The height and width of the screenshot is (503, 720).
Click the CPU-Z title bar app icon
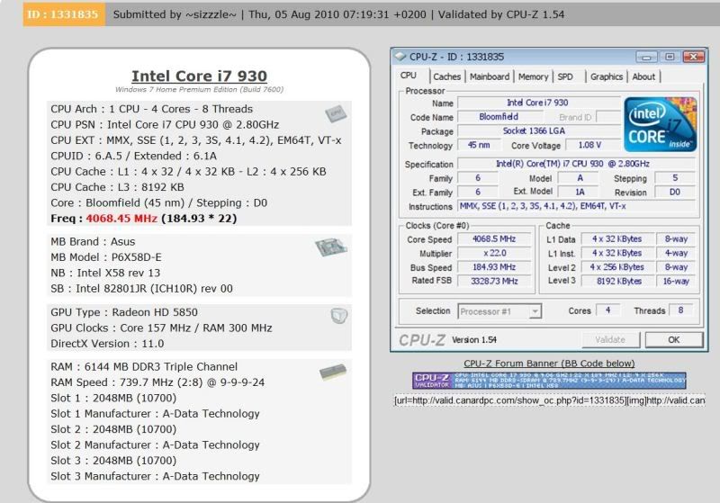pos(400,57)
